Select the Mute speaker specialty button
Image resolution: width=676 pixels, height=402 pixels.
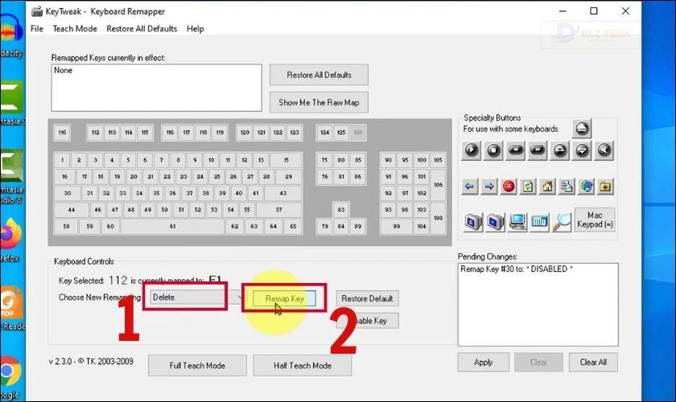click(604, 150)
